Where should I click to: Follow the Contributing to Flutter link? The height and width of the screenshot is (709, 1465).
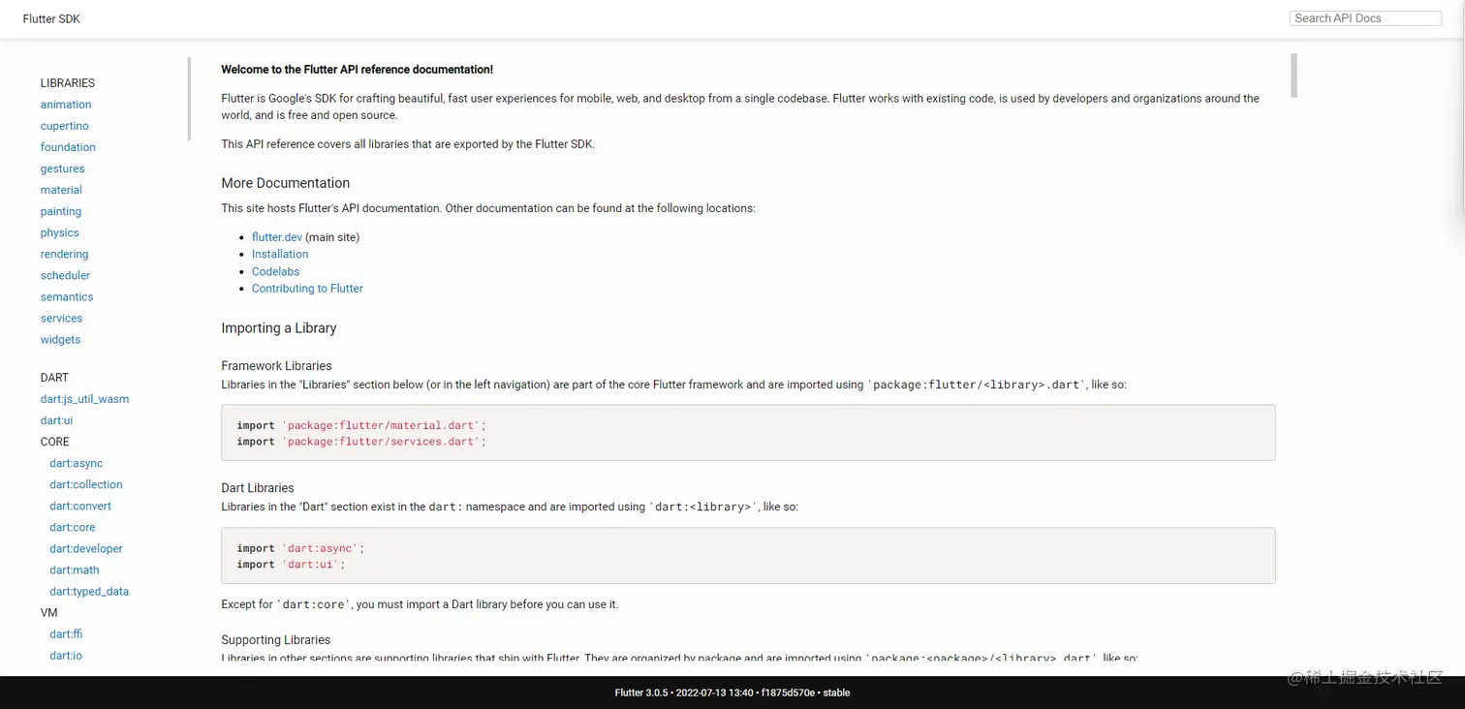(307, 289)
